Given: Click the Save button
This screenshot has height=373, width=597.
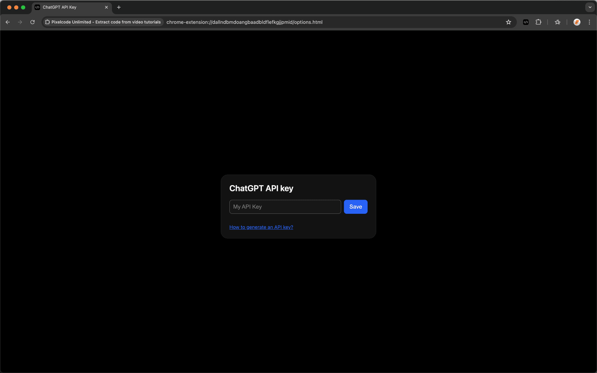Looking at the screenshot, I should (356, 207).
